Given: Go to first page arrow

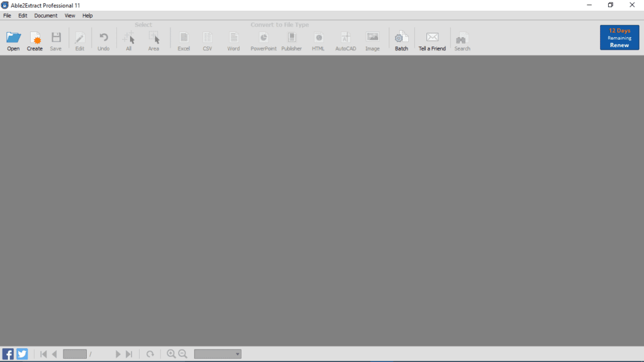Looking at the screenshot, I should point(43,354).
